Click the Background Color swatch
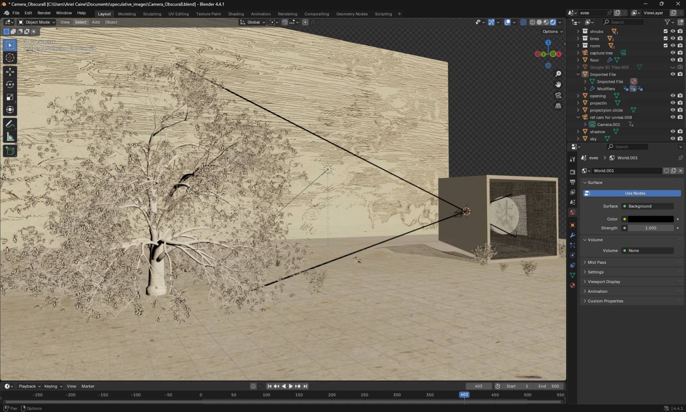686x412 pixels. tap(651, 219)
